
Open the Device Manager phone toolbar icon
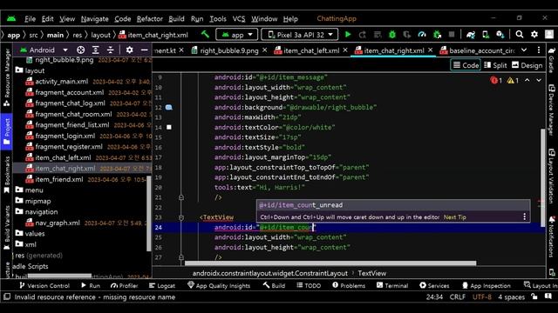(x=486, y=35)
